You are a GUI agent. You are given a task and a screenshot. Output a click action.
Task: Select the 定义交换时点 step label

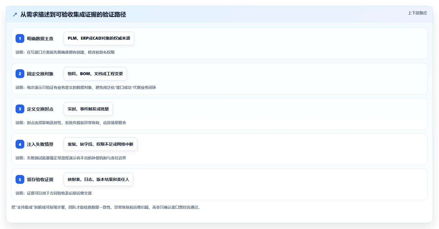click(40, 109)
